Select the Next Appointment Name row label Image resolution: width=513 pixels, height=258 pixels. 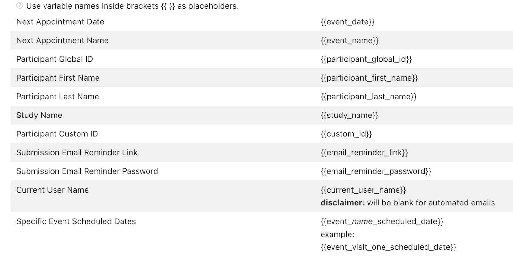(62, 40)
